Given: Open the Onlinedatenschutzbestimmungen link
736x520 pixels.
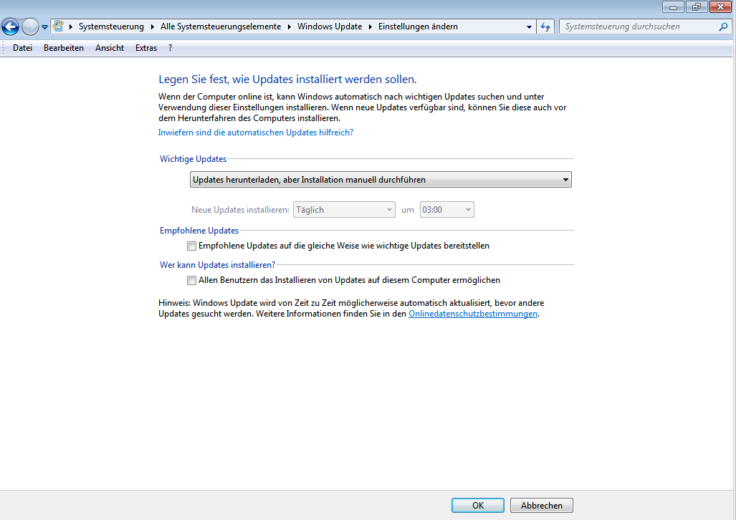Looking at the screenshot, I should (x=473, y=314).
